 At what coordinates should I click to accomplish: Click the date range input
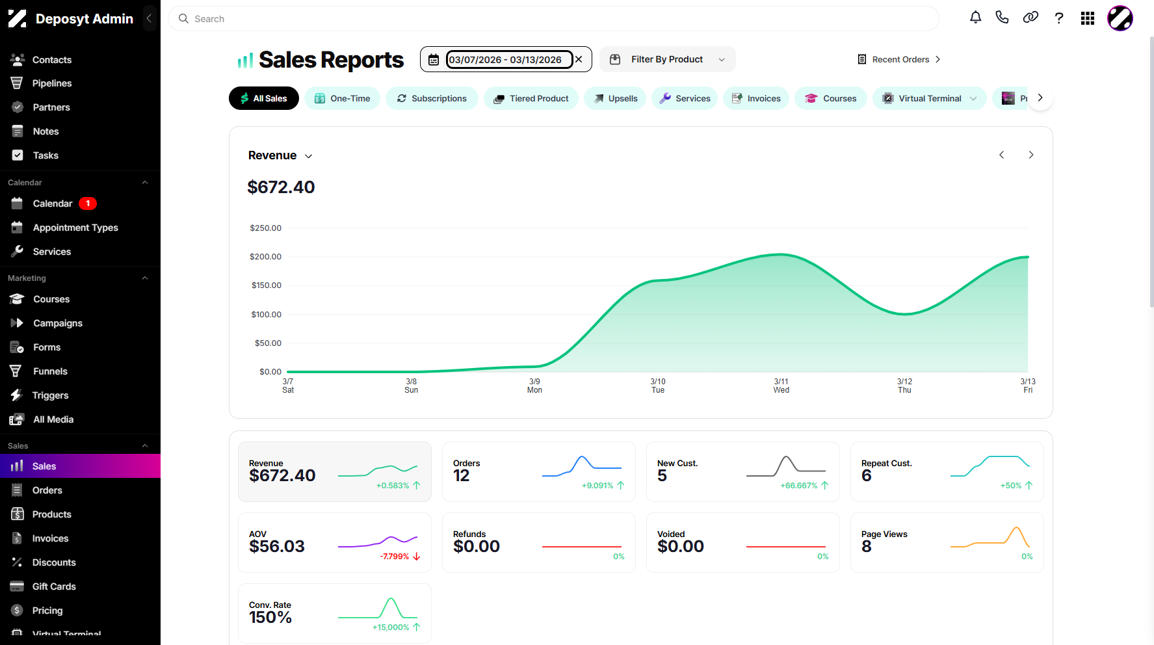pos(510,60)
